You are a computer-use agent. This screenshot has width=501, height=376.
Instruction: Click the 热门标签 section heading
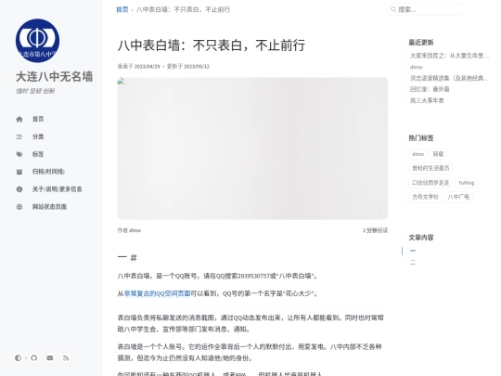(421, 138)
